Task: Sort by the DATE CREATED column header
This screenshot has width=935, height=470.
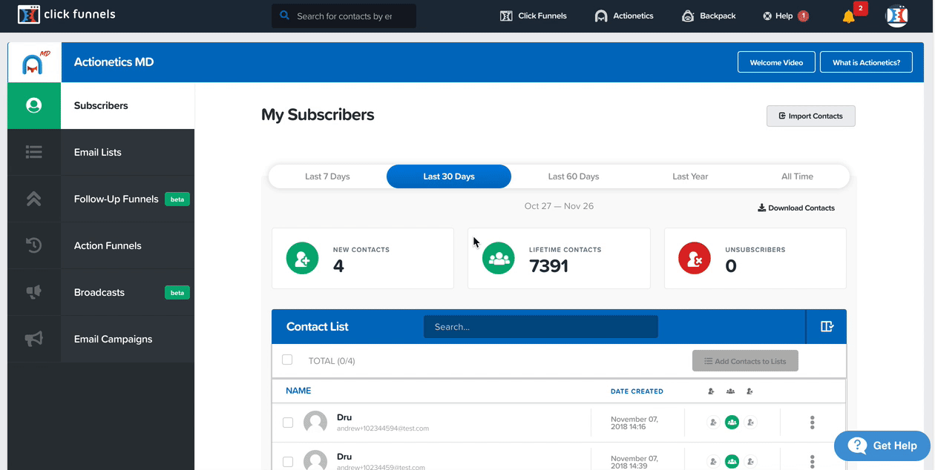Action: tap(637, 391)
